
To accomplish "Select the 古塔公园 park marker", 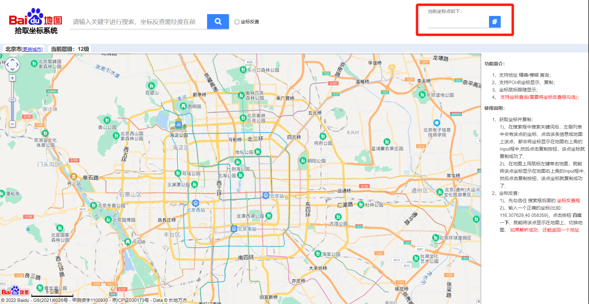I will tap(338, 217).
